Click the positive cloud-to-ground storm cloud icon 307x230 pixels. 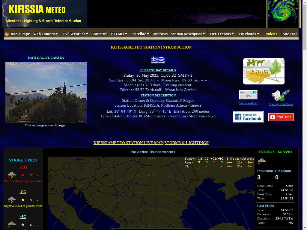(12, 175)
